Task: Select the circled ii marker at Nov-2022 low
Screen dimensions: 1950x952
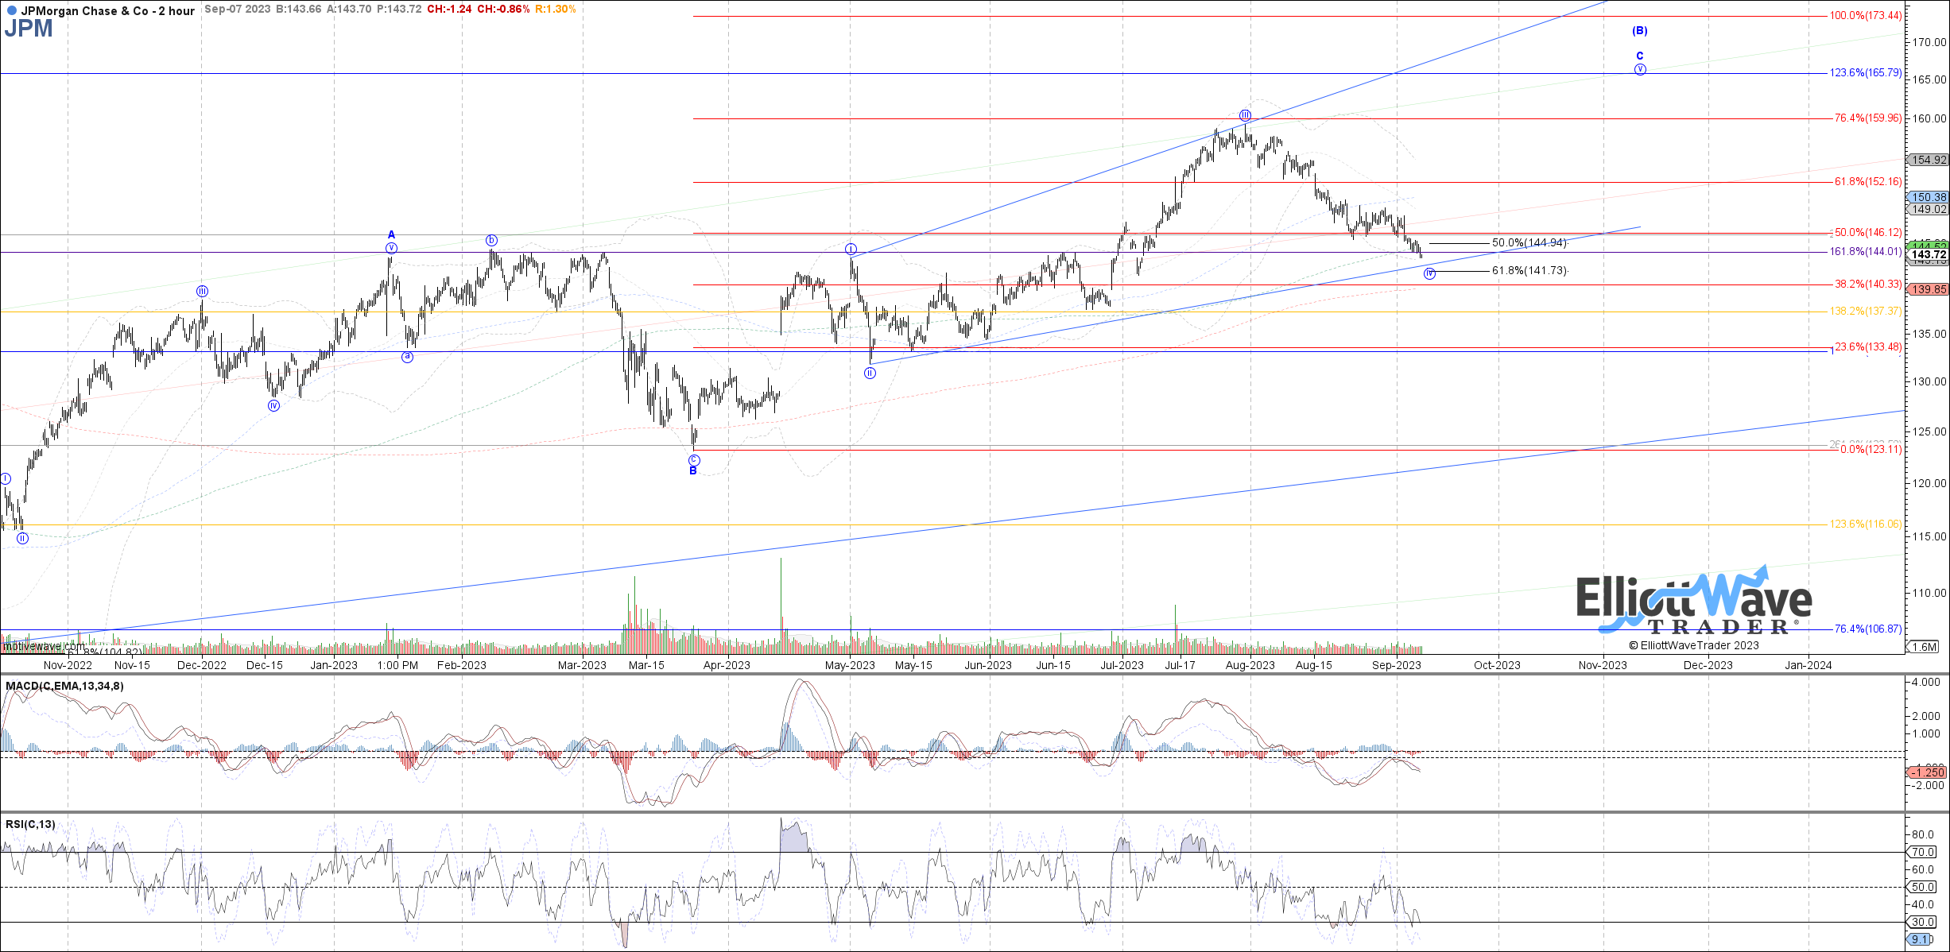Action: click(x=22, y=538)
